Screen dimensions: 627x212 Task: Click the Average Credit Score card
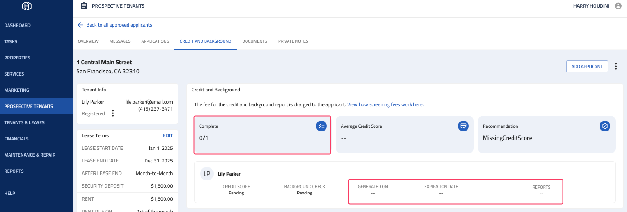(x=405, y=134)
